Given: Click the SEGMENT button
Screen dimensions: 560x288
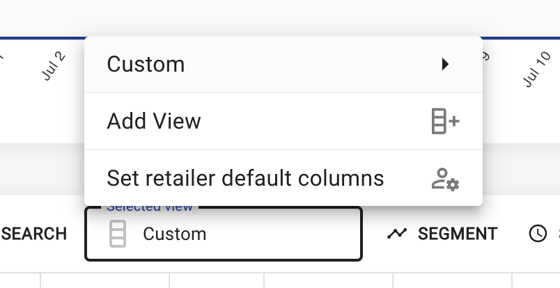Looking at the screenshot, I should [442, 234].
